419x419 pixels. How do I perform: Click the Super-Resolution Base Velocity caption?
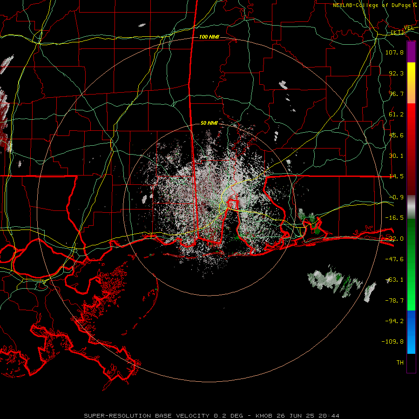[x=212, y=416]
